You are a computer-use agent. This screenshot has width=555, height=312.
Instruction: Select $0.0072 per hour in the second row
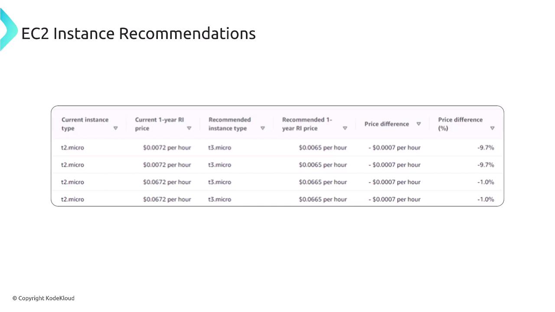click(167, 165)
